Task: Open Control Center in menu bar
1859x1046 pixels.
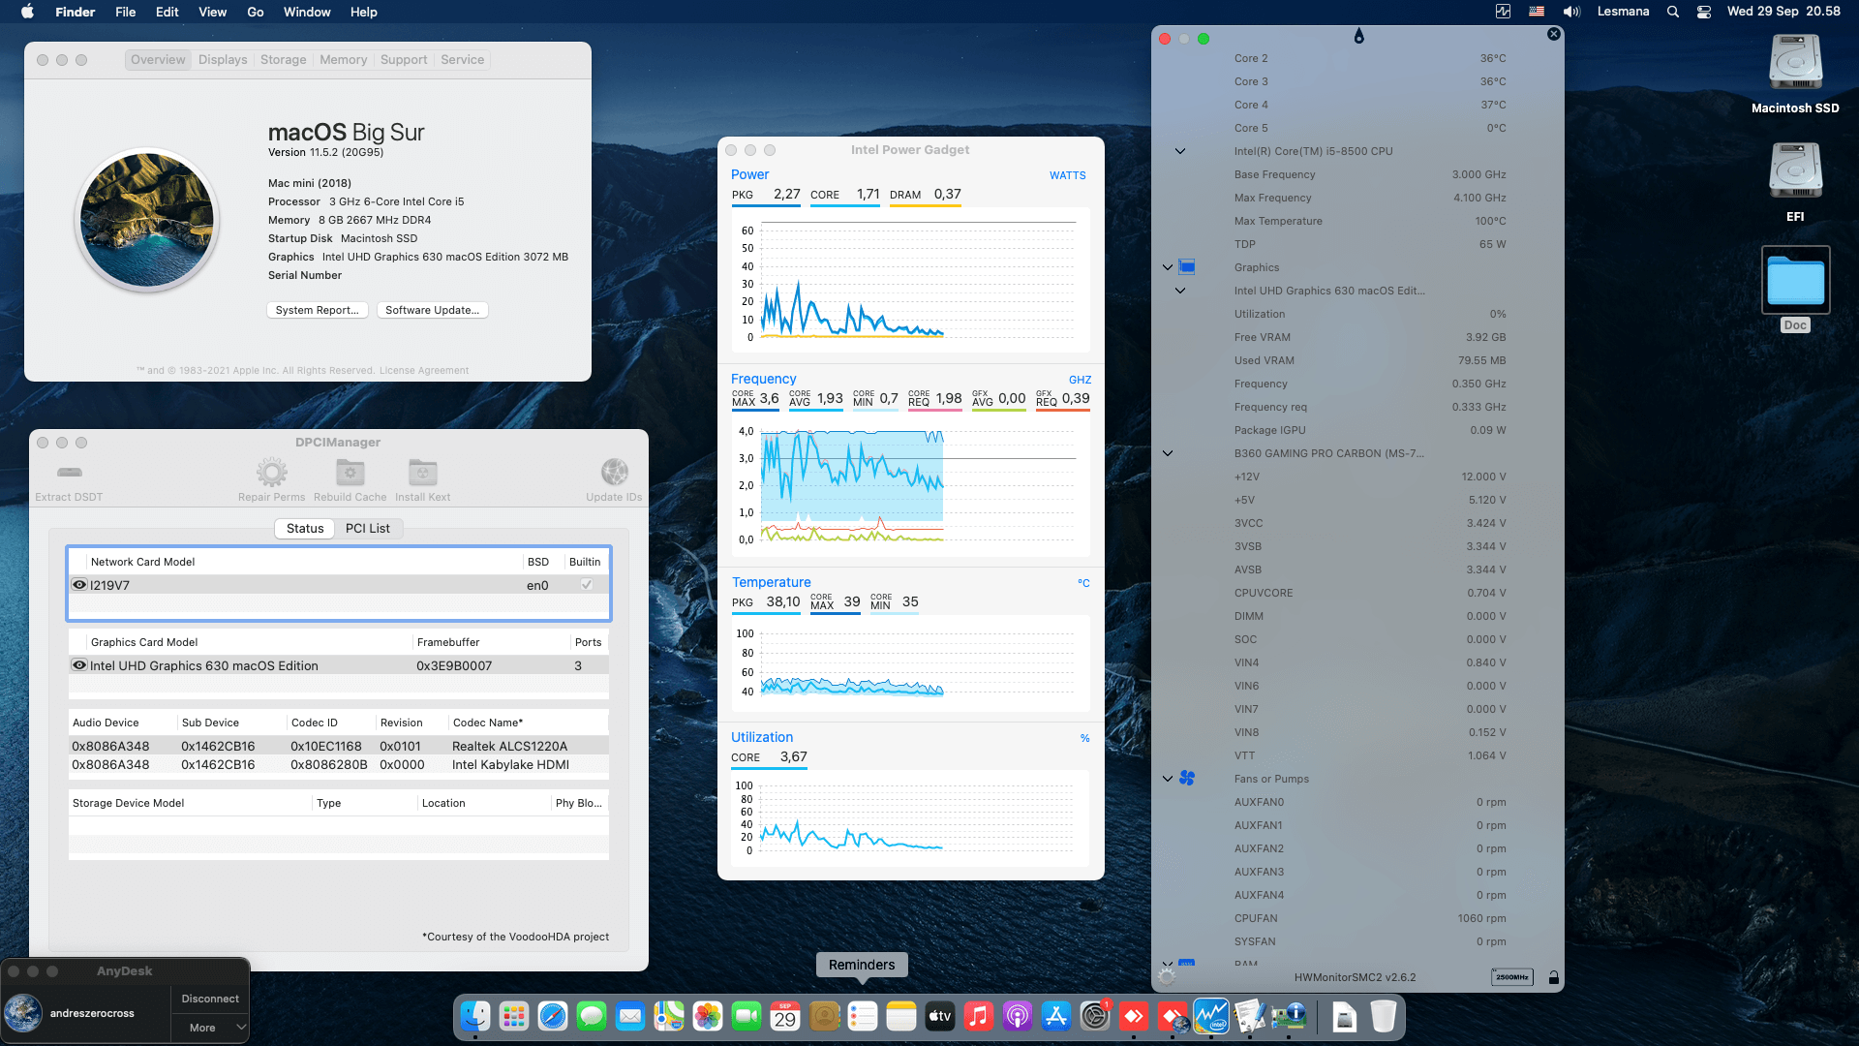Action: coord(1704,12)
